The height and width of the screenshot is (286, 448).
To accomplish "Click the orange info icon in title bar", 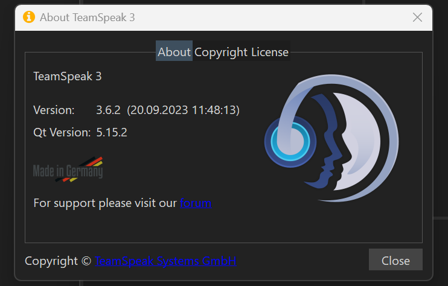I will pyautogui.click(x=29, y=17).
